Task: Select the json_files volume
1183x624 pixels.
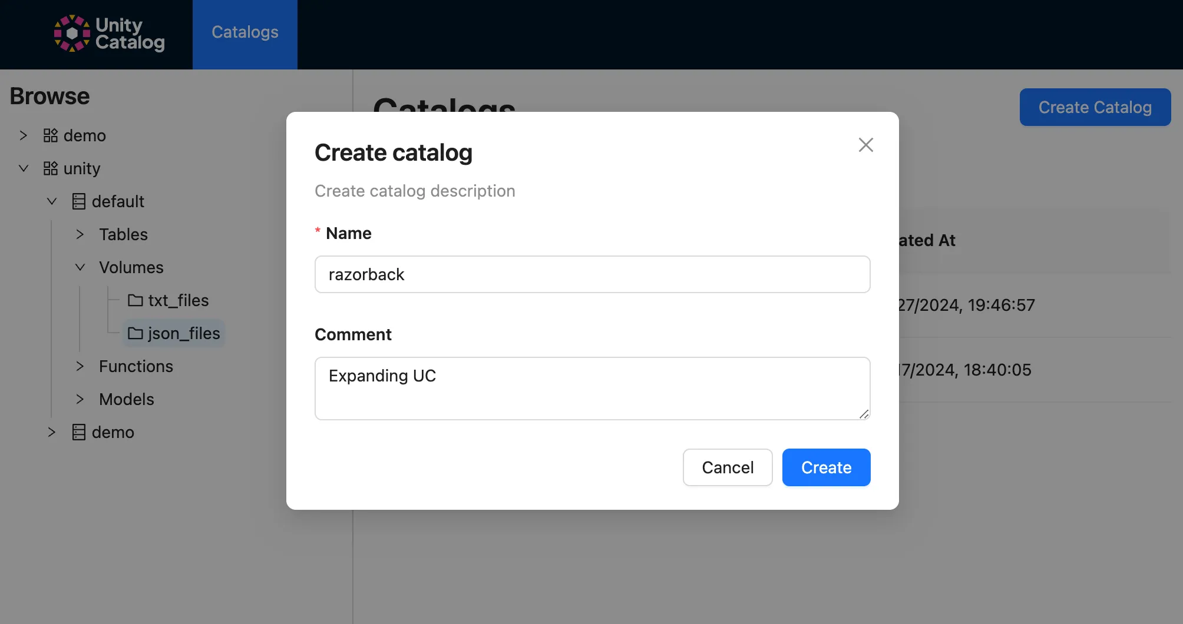Action: (183, 333)
